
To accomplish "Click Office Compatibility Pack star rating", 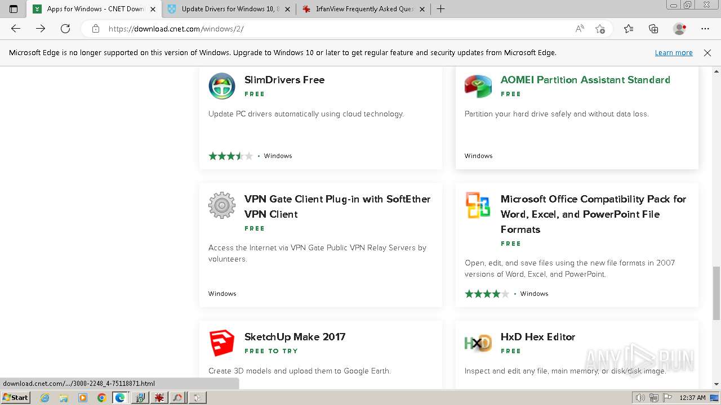I will point(487,294).
